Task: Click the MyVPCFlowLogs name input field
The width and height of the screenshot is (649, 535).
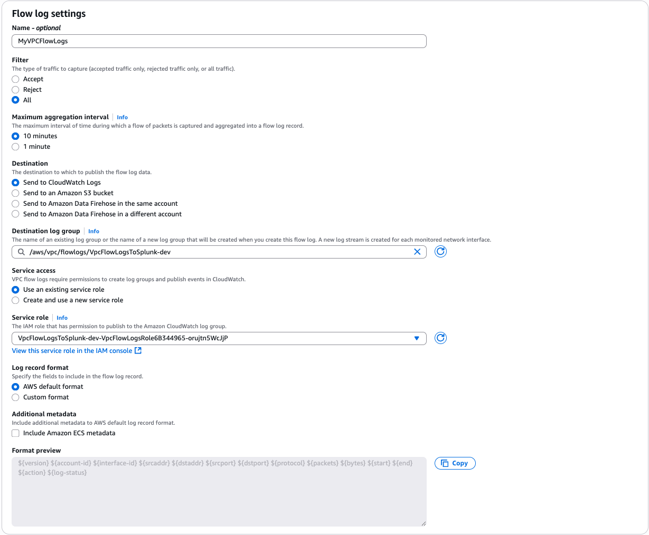Action: (219, 41)
